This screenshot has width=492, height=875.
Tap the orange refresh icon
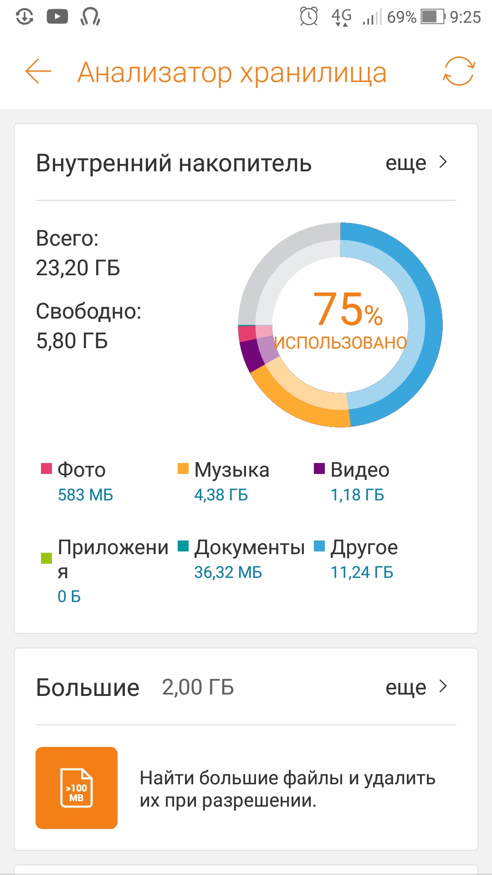[x=459, y=72]
